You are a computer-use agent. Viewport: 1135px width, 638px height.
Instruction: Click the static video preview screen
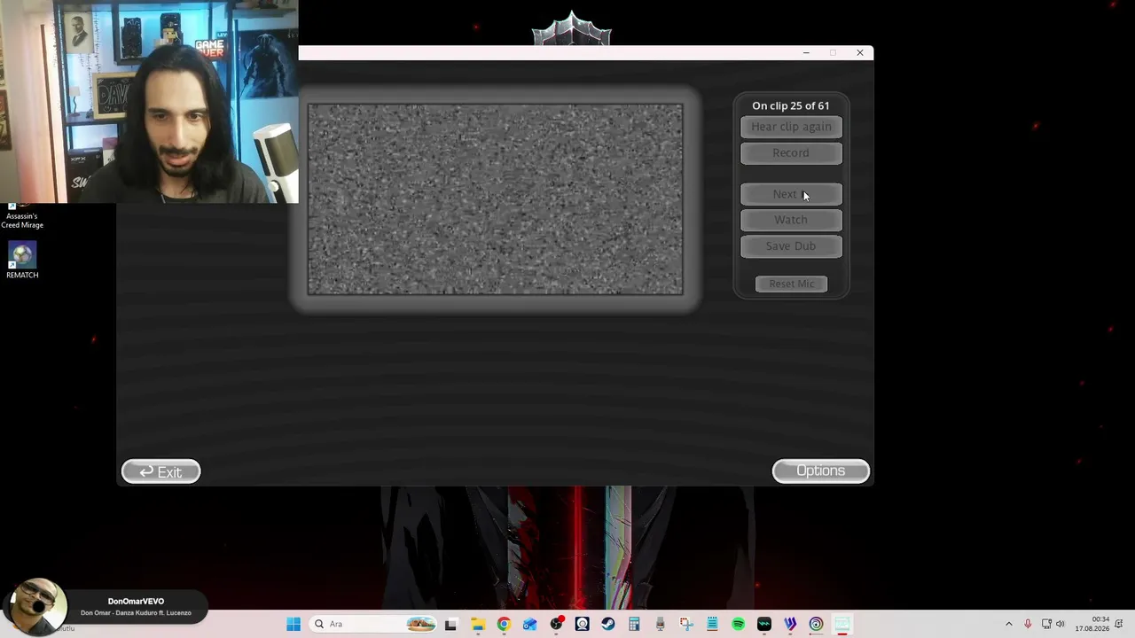point(495,199)
